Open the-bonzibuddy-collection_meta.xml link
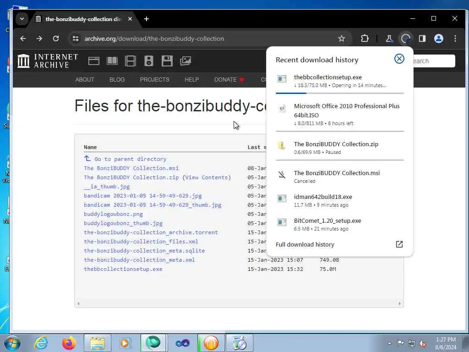 point(139,260)
